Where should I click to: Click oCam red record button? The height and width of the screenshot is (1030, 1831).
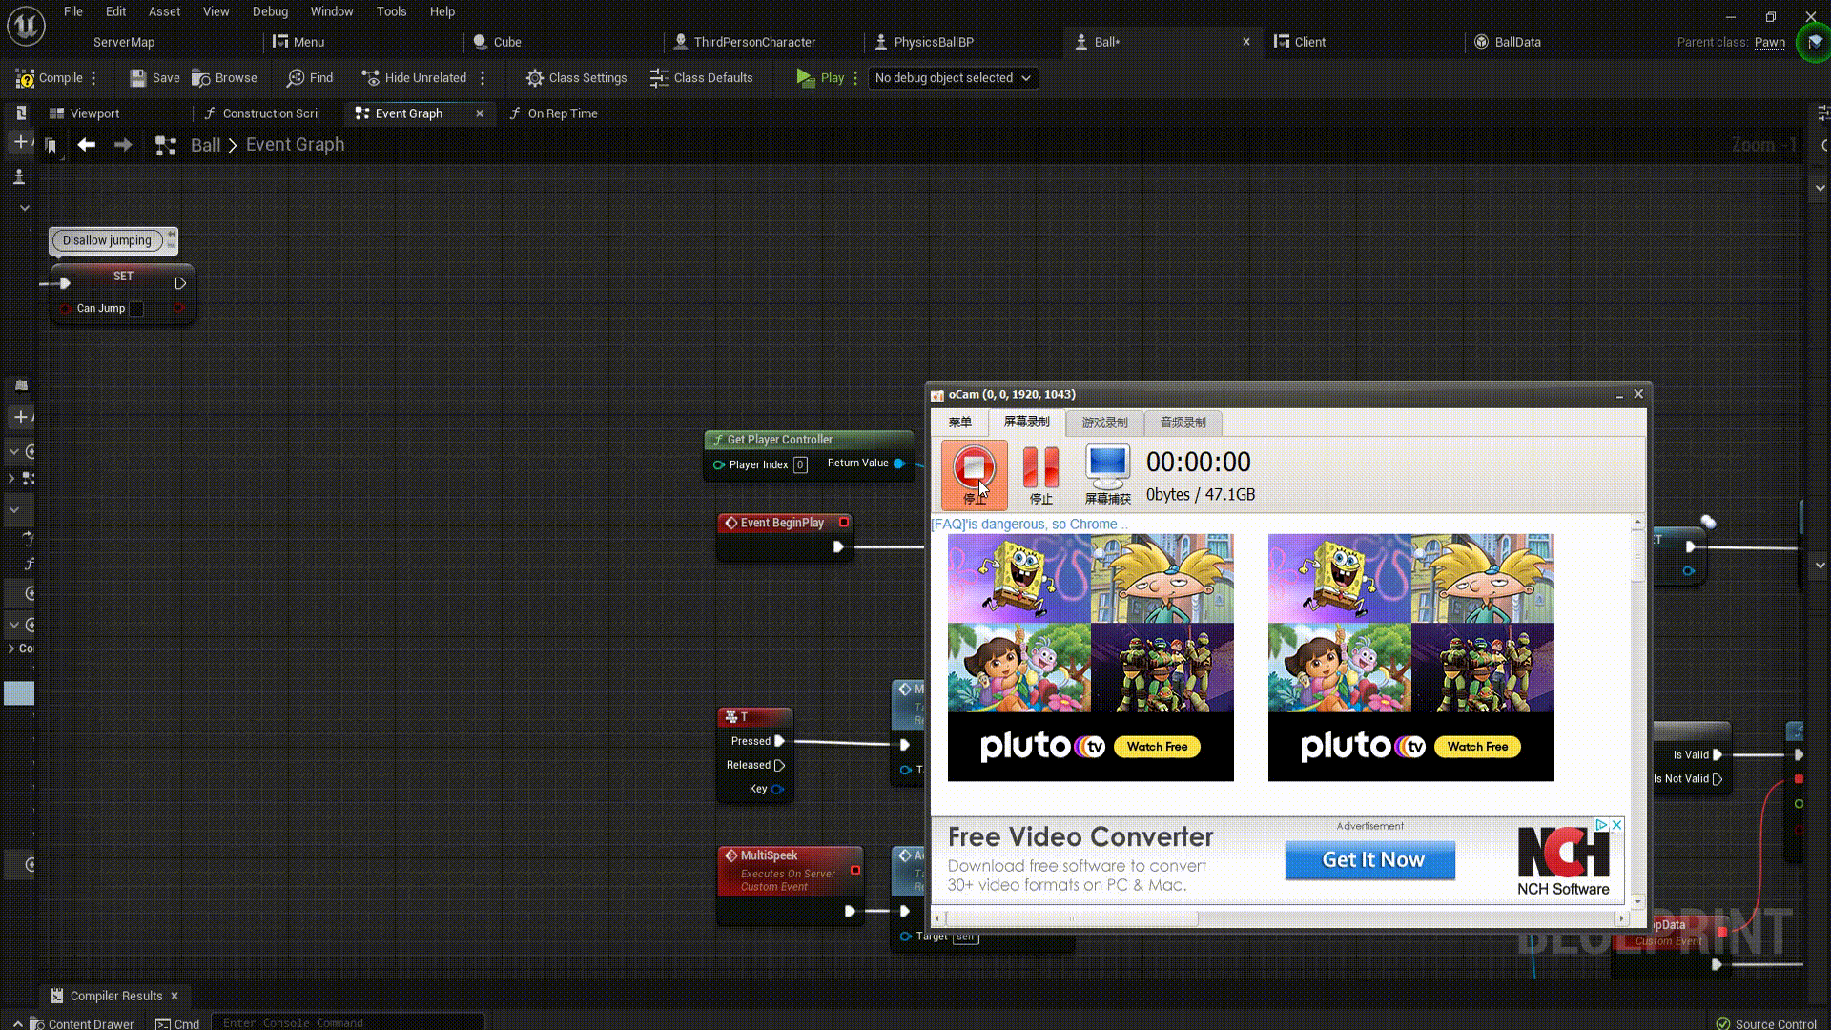(x=974, y=468)
